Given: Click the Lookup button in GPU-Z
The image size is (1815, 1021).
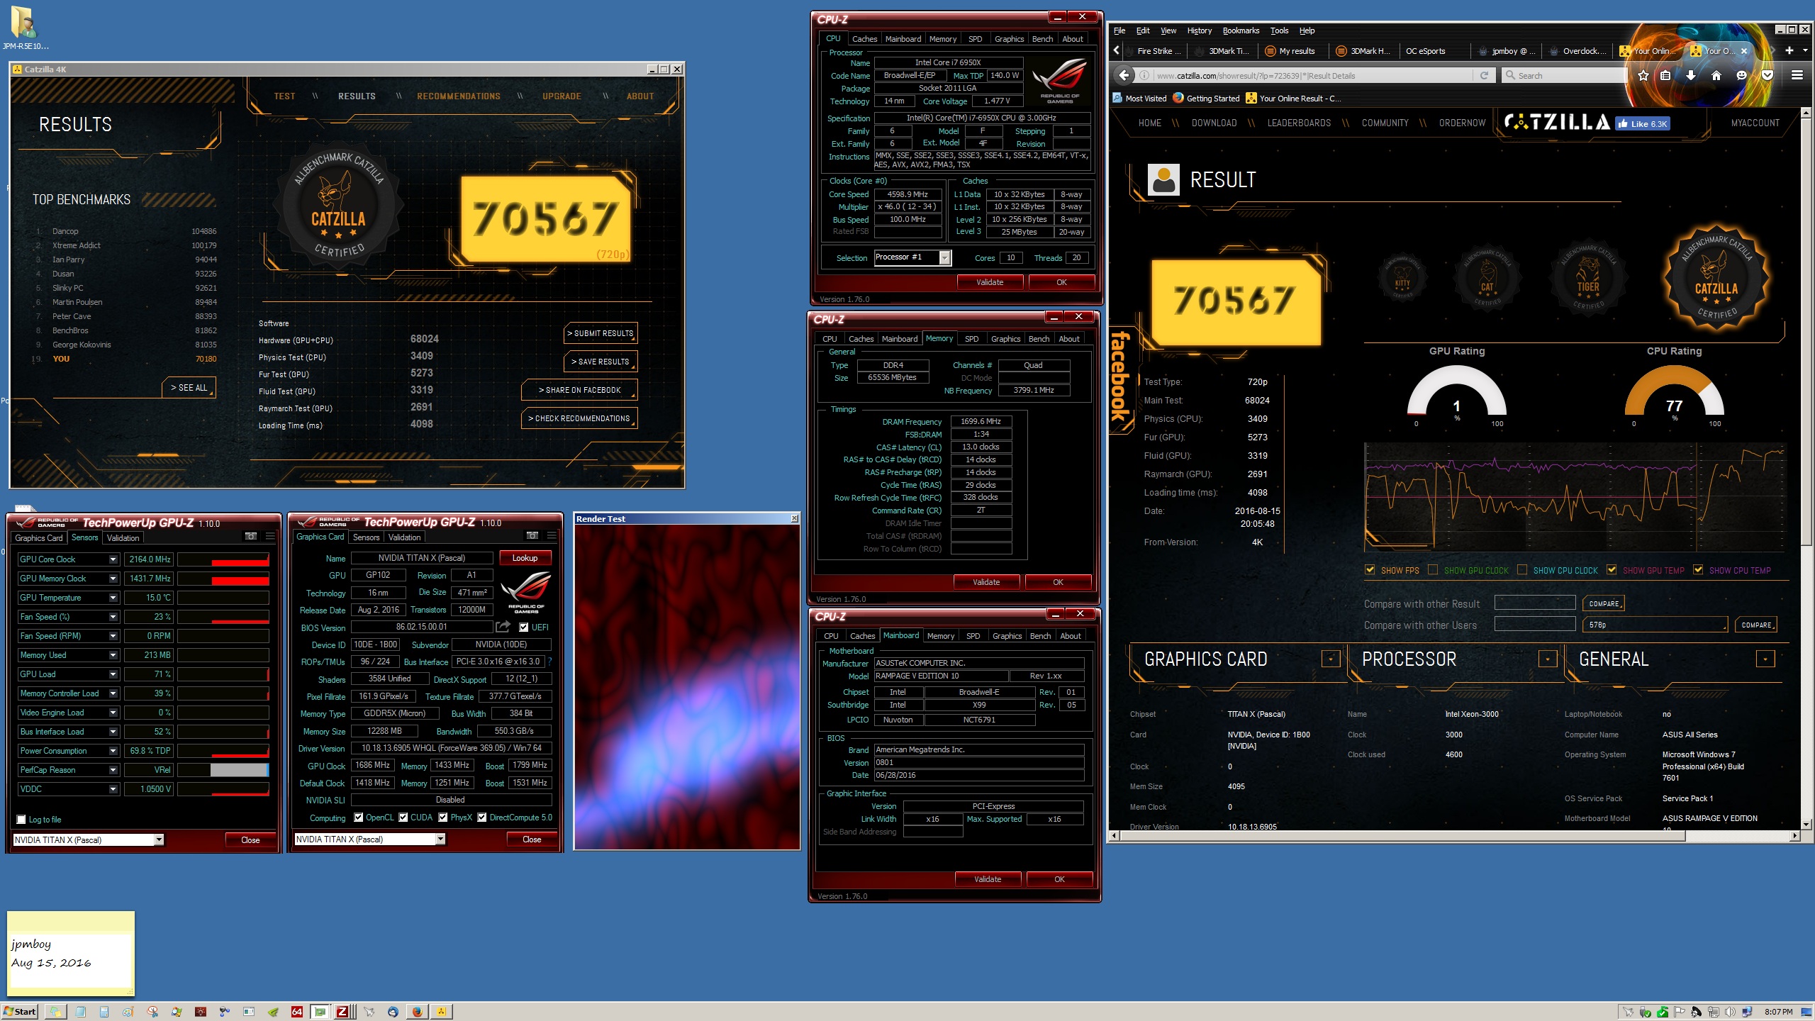Looking at the screenshot, I should (525, 558).
